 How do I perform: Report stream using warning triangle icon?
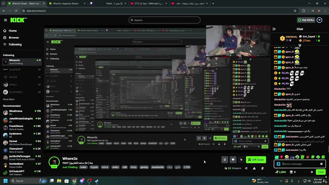pos(254,168)
